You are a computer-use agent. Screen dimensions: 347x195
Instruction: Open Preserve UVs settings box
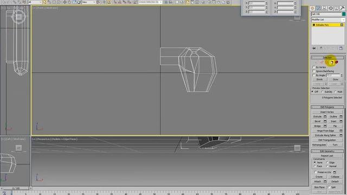[335, 172]
